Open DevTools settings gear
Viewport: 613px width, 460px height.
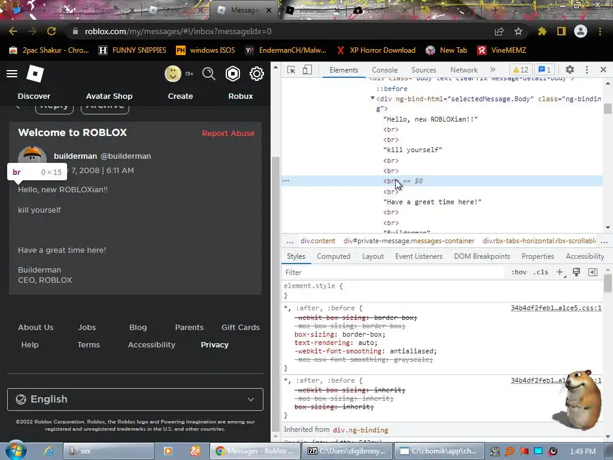pos(570,69)
